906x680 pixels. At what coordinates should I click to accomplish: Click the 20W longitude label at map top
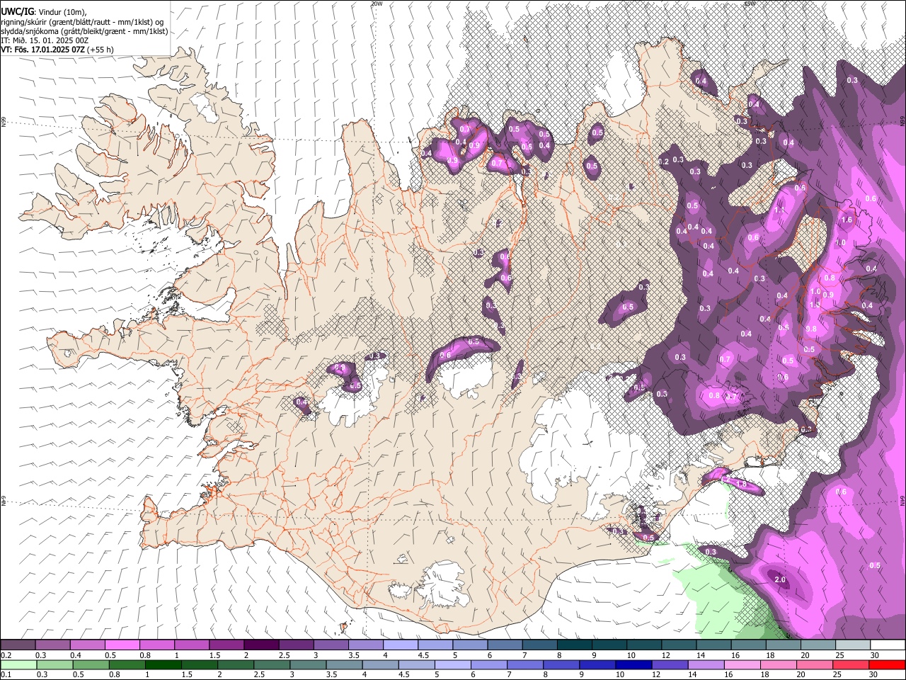pyautogui.click(x=376, y=4)
